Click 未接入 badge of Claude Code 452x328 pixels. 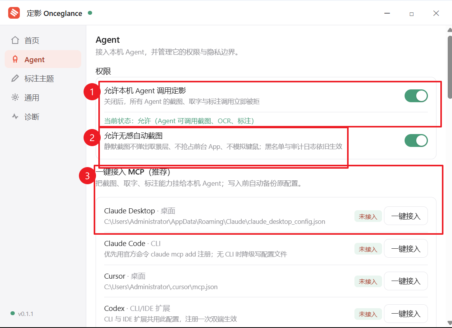368,249
